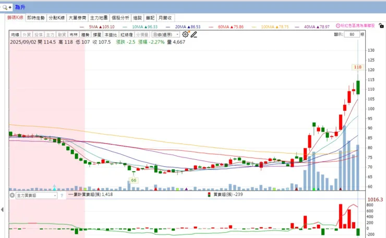
Task: Open the 日線 period dropdown
Action: click(166, 34)
